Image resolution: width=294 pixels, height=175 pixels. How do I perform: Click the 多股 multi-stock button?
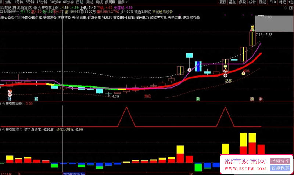coord(243,2)
